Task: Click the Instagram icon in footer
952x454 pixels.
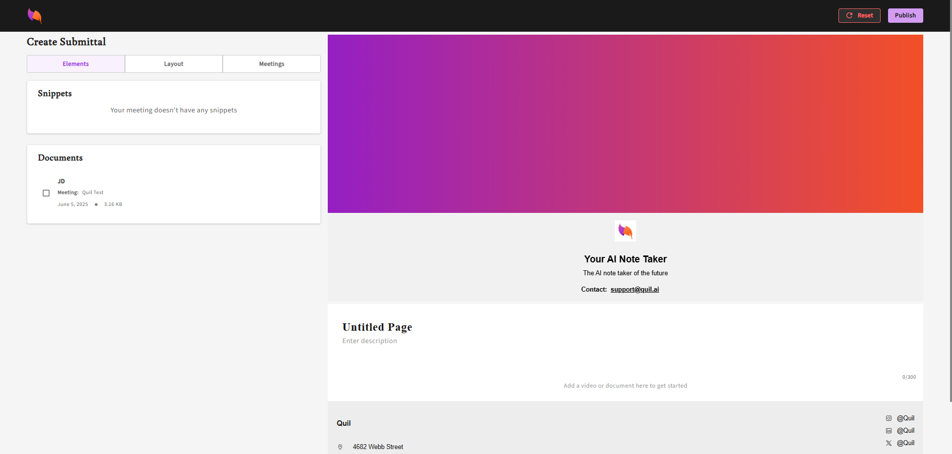Action: tap(889, 418)
